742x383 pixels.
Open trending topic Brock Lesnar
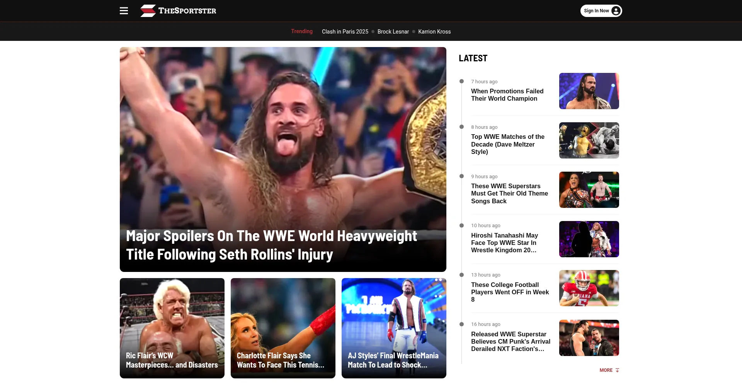click(393, 32)
